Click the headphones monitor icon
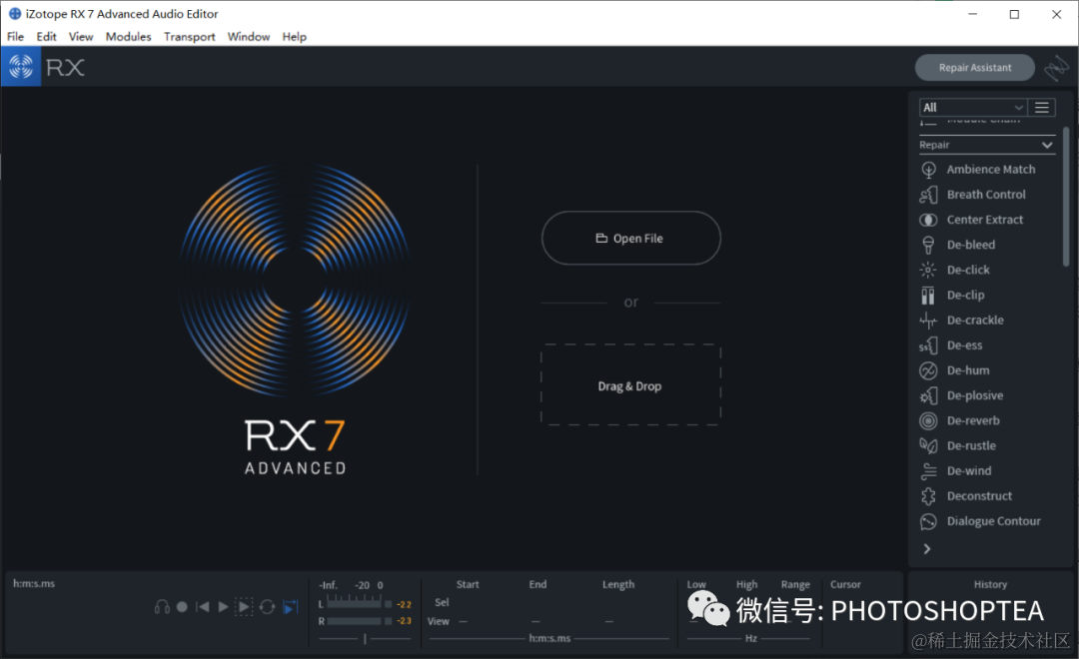This screenshot has height=659, width=1079. 163,607
